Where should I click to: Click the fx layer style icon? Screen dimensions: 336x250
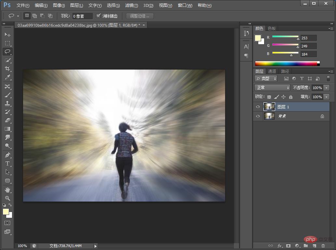[280, 245]
